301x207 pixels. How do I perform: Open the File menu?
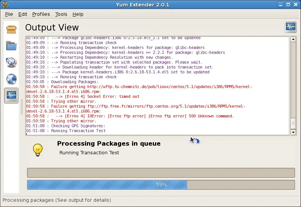[x=9, y=14]
